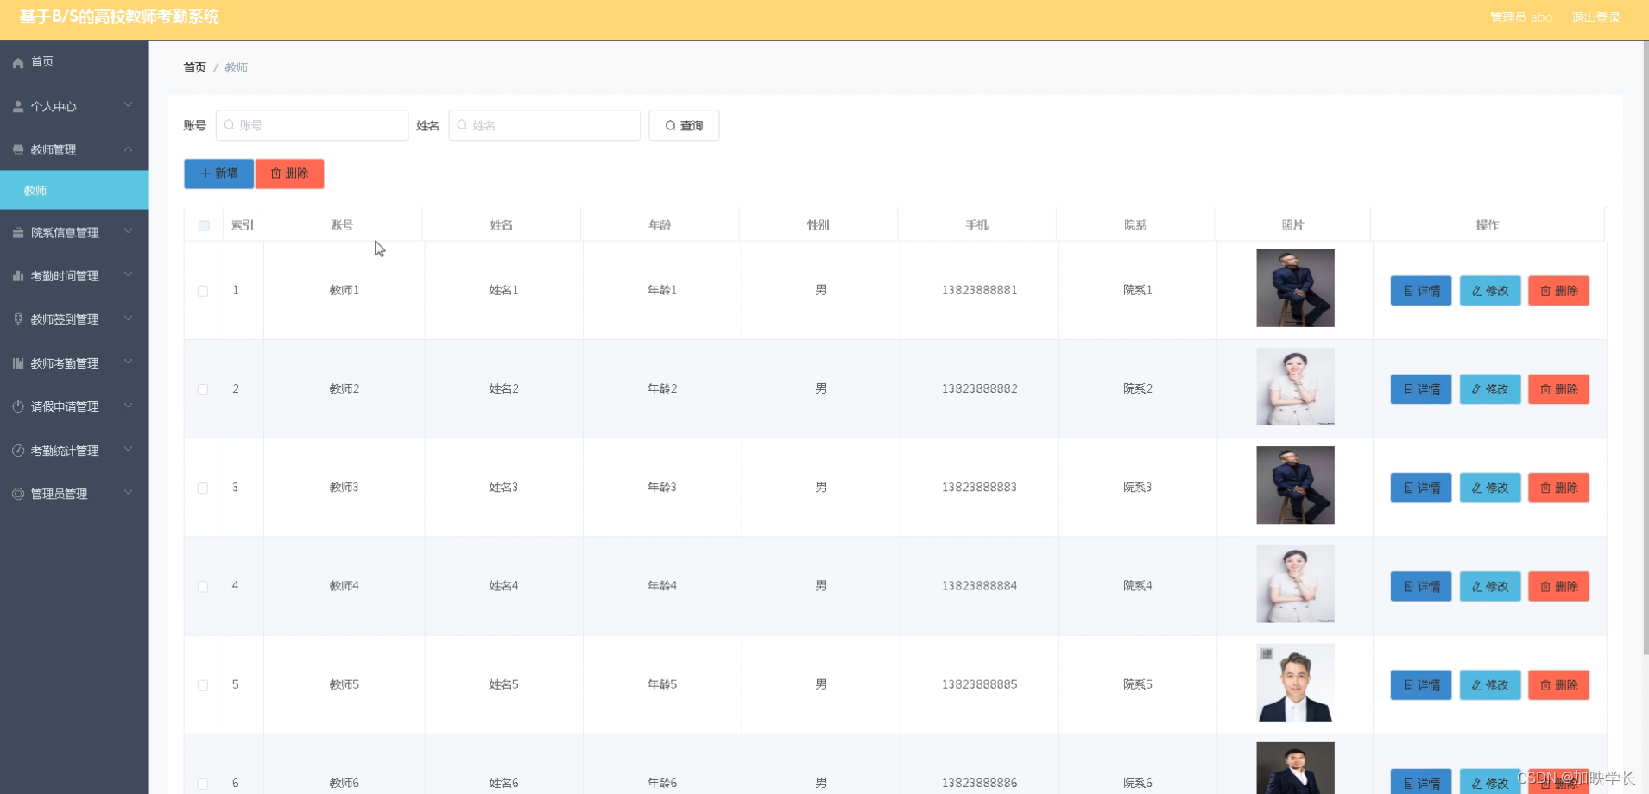Expand the 考勤统计管理 dropdown

tap(128, 449)
